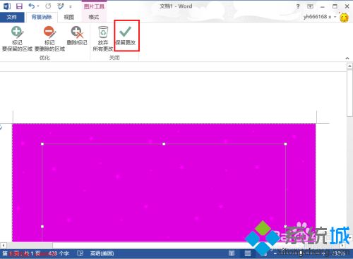Click Mark Areas to Remove icon
The width and height of the screenshot is (353, 259).
(x=49, y=32)
